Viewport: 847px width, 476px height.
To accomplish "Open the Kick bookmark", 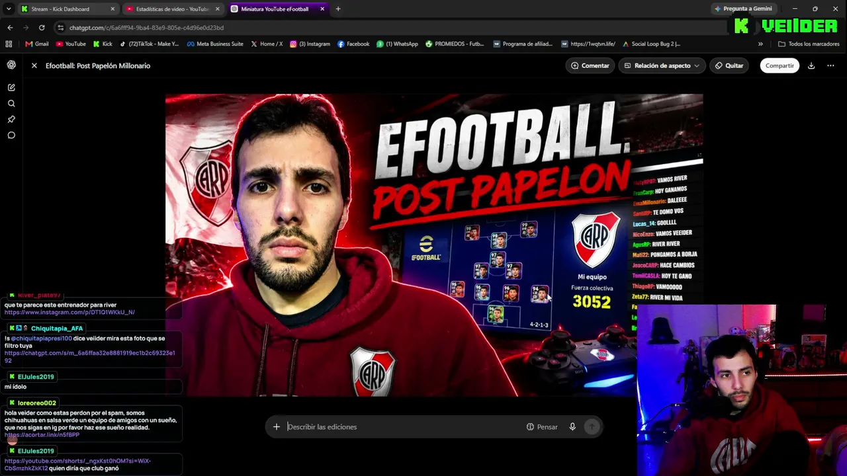I will click(103, 44).
